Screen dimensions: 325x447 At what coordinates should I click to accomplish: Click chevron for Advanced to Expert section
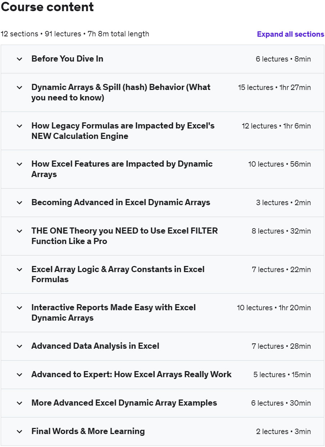[19, 375]
